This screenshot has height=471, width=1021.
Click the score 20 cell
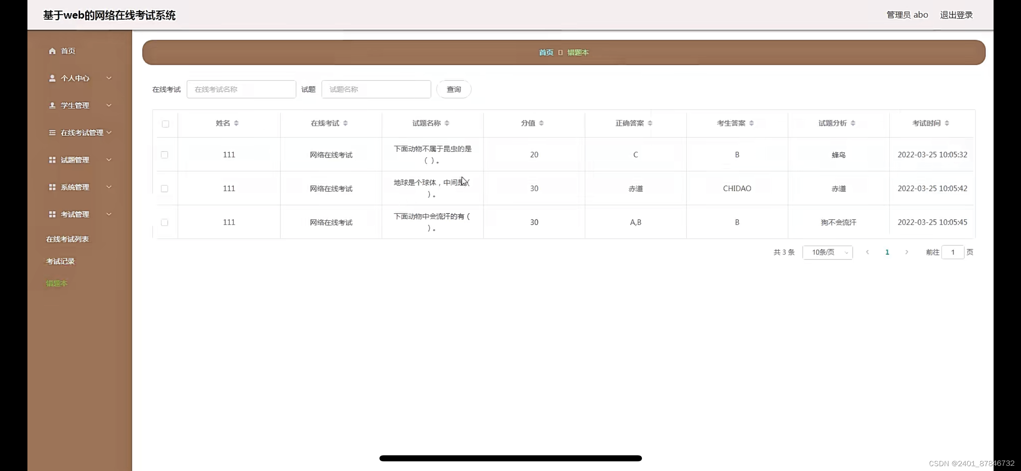[534, 155]
